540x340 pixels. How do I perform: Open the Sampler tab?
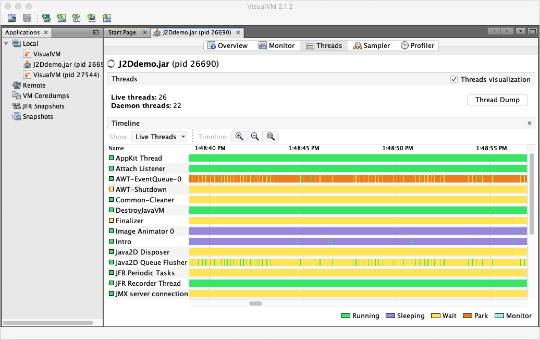tap(372, 45)
